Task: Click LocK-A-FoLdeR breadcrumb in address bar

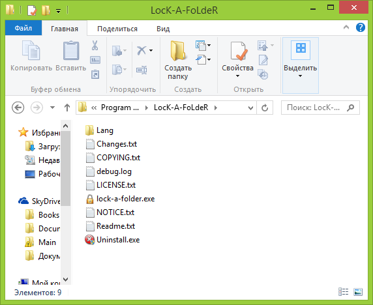Action: pos(181,108)
